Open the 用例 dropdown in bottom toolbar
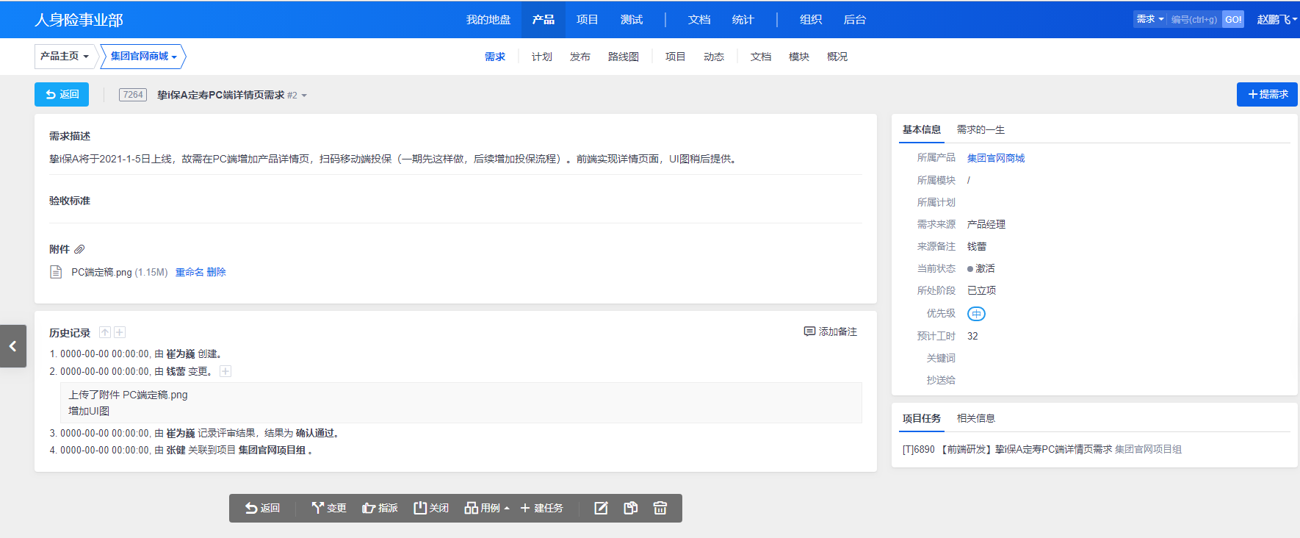This screenshot has height=538, width=1300. point(487,508)
